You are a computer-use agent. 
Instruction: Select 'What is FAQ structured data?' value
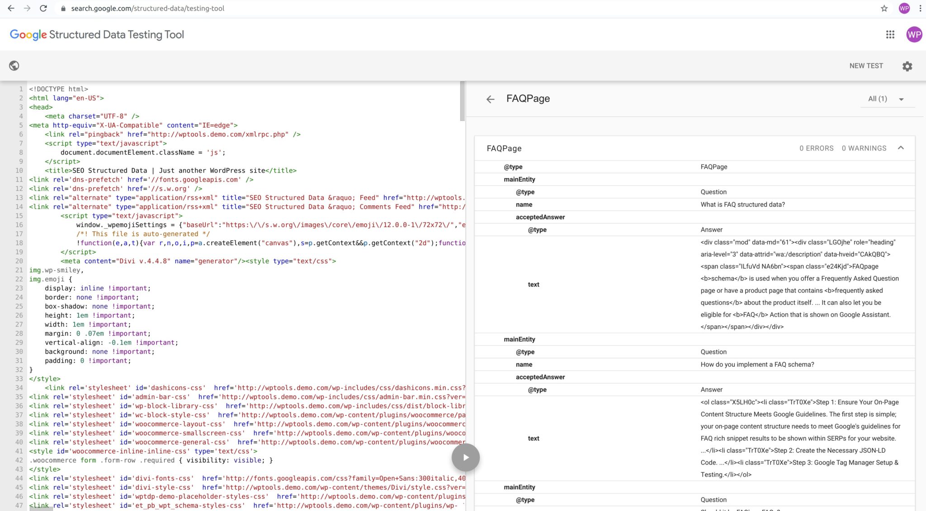click(x=743, y=204)
